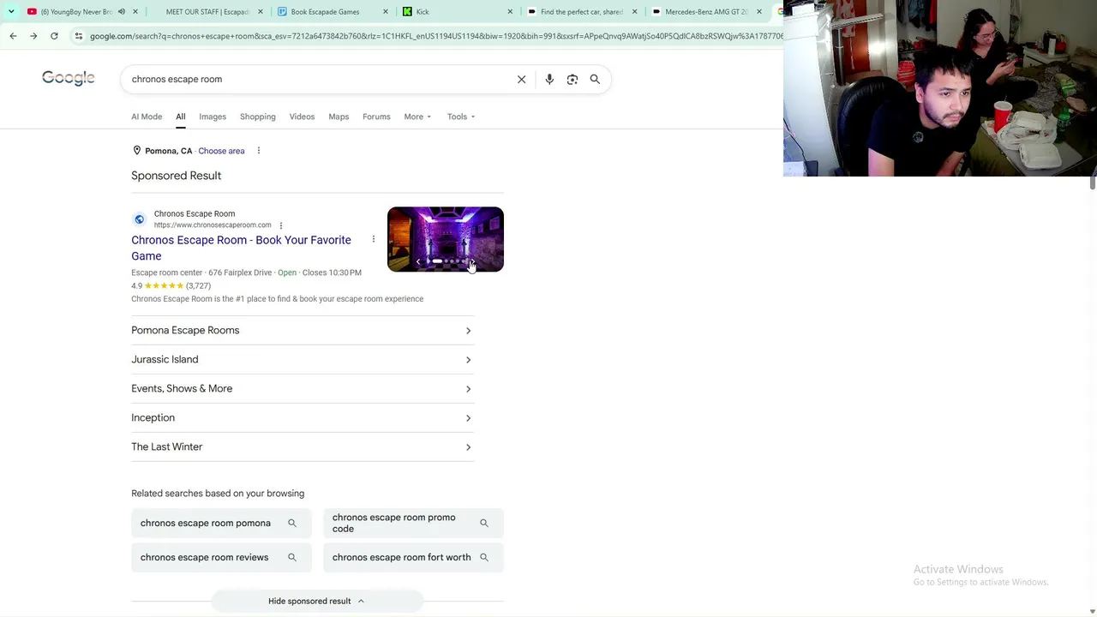Expand the Inception sitelink

pyautogui.click(x=303, y=417)
